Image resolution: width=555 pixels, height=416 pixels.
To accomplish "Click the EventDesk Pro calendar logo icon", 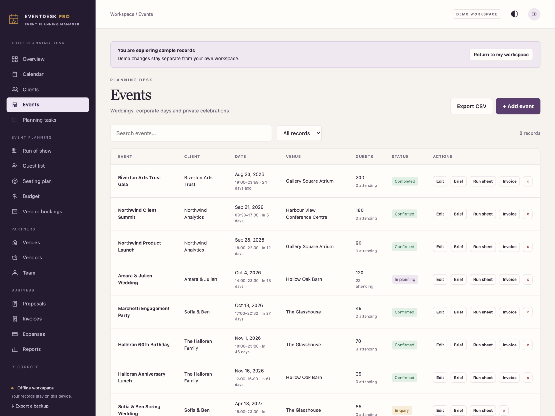I will coord(14,19).
